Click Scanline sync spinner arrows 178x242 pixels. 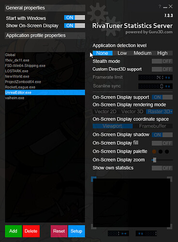click(168, 86)
